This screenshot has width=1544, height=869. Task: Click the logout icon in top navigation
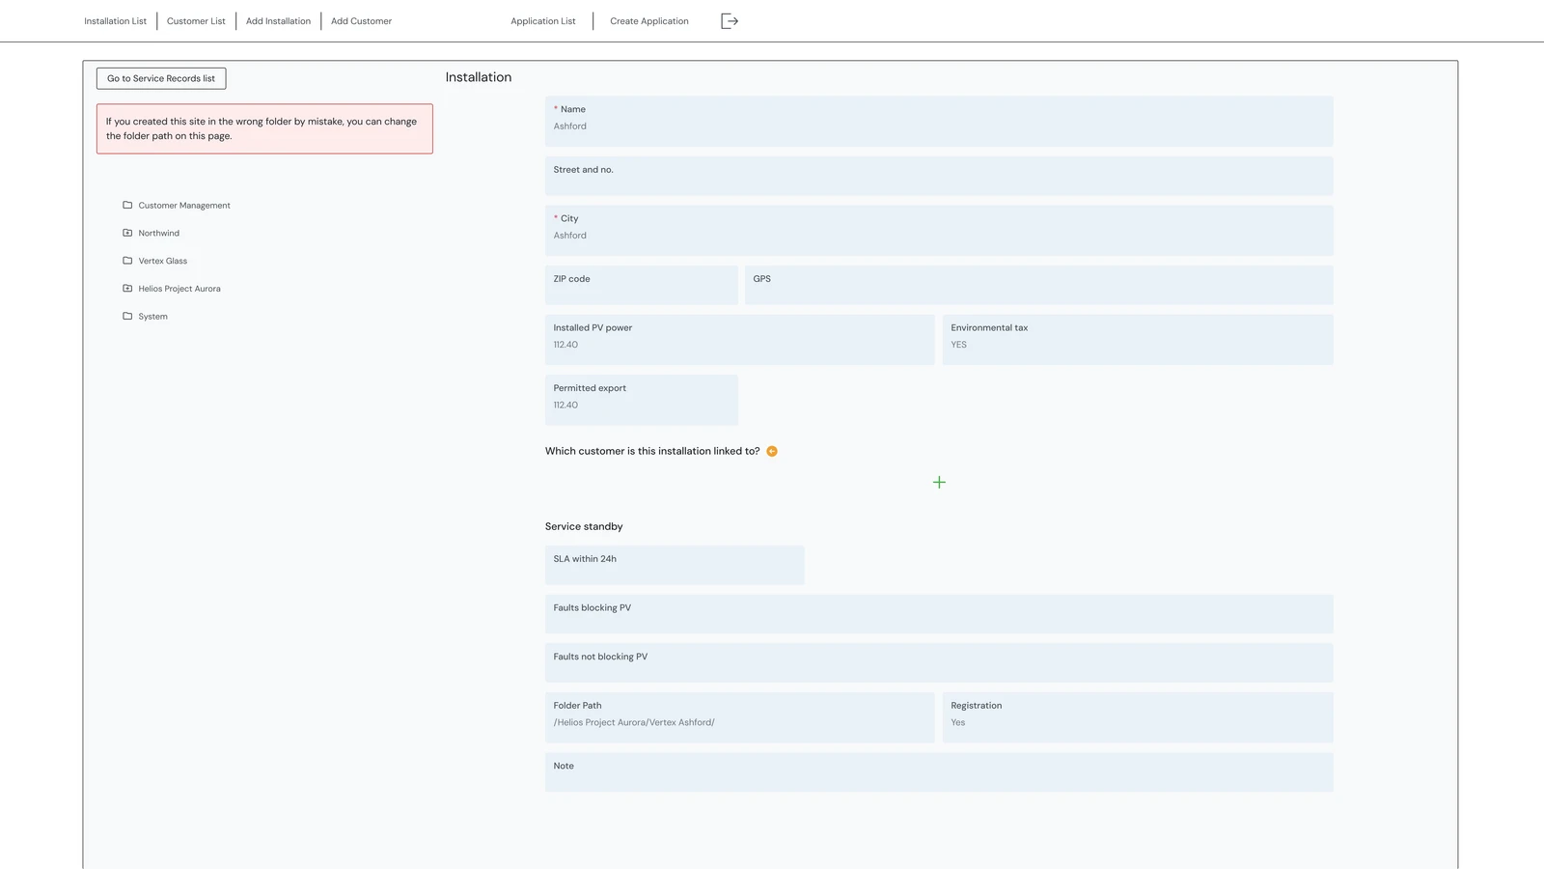pyautogui.click(x=730, y=21)
